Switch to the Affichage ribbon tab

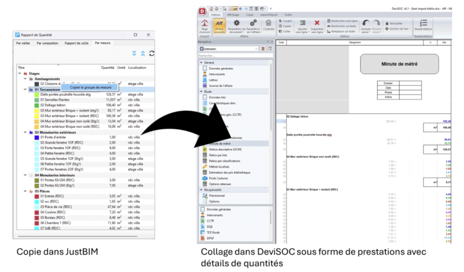coord(233,14)
